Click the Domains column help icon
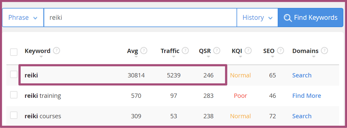Screen dimensions: 347x128 [325, 51]
